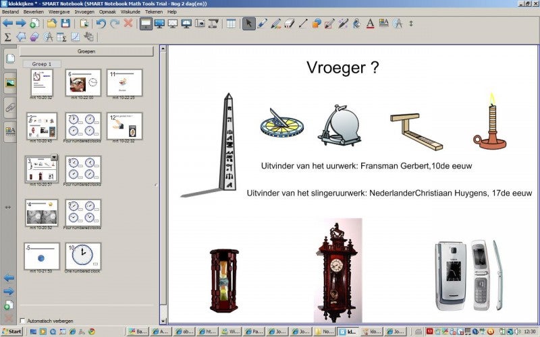Select the Magic Pen tool
The width and height of the screenshot is (540, 337).
click(343, 24)
